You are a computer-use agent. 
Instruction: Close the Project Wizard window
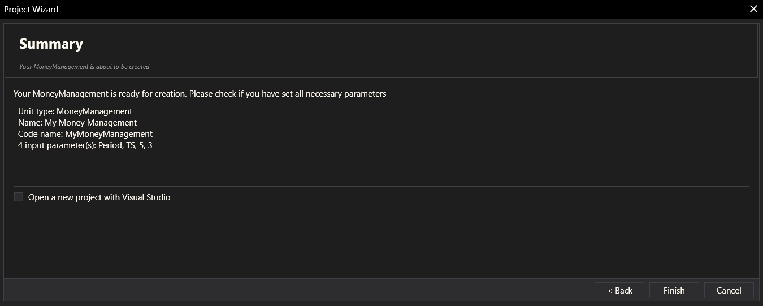tap(753, 9)
